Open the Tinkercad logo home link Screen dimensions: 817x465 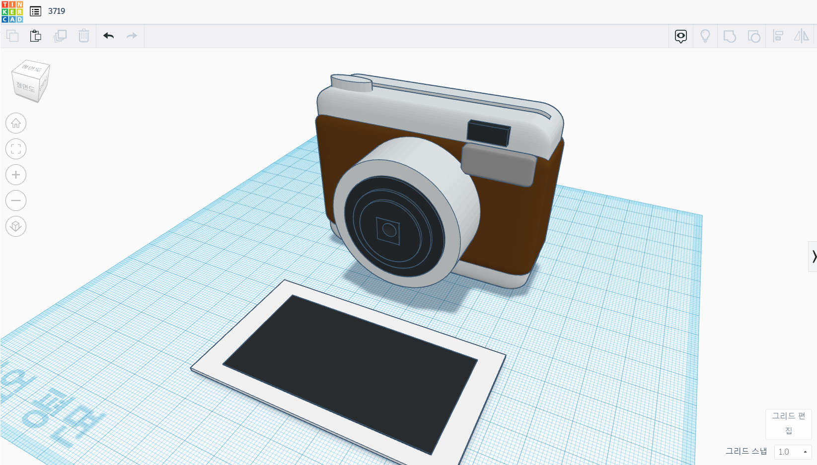pyautogui.click(x=12, y=11)
